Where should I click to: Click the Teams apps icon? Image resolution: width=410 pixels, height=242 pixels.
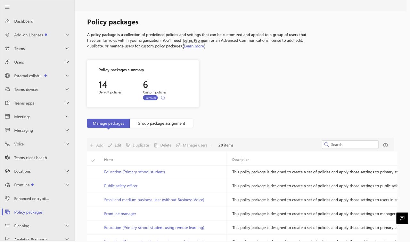point(7,103)
